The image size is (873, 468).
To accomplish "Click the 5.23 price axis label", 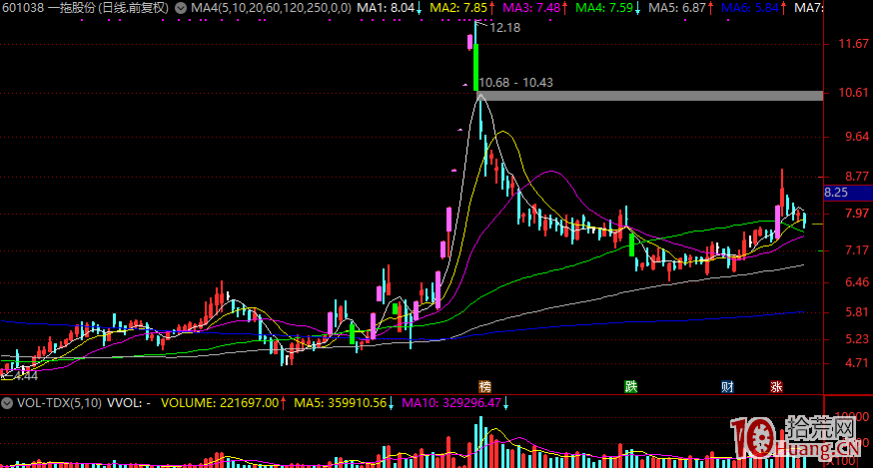I will 857,339.
